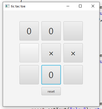This screenshot has height=109, width=102.
Task: Click the "tic tac toe" title text
Action: click(18, 6)
